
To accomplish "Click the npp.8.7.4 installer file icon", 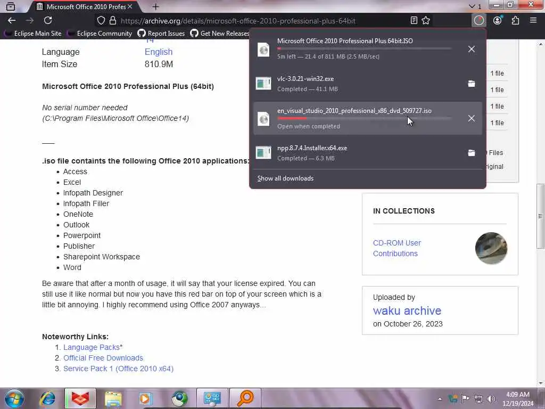I will [263, 153].
